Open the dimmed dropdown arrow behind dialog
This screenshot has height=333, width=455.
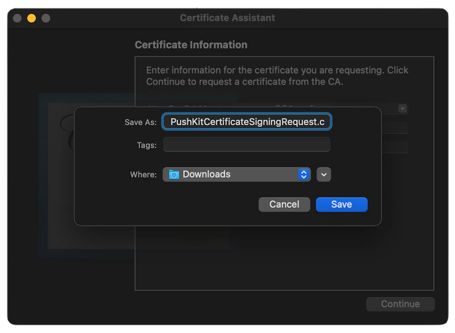[x=403, y=109]
